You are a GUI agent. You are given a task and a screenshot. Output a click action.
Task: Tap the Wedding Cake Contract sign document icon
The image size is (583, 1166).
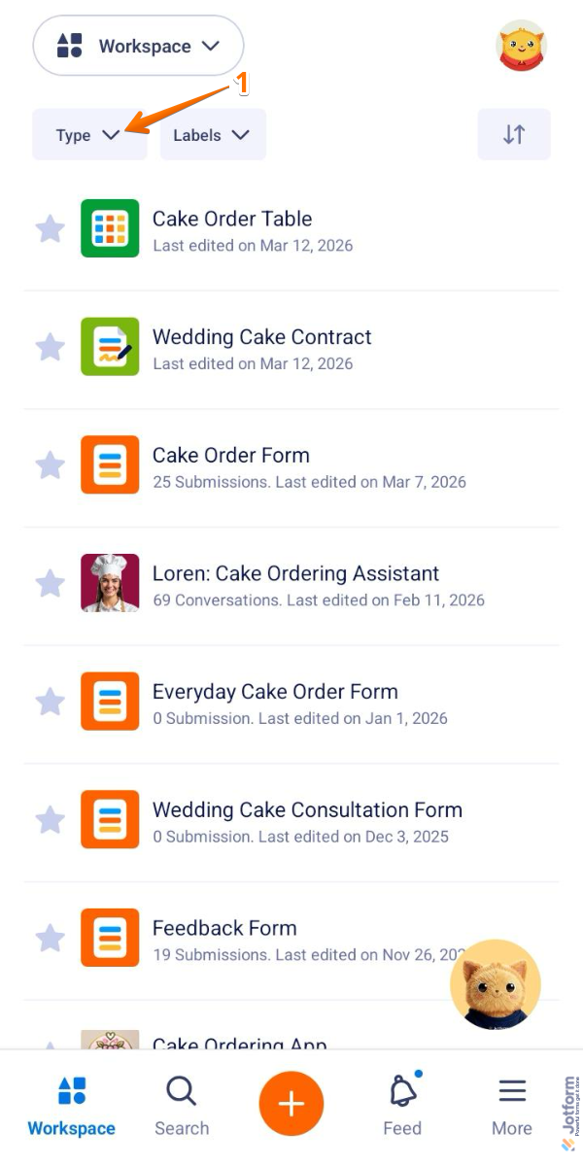(110, 346)
